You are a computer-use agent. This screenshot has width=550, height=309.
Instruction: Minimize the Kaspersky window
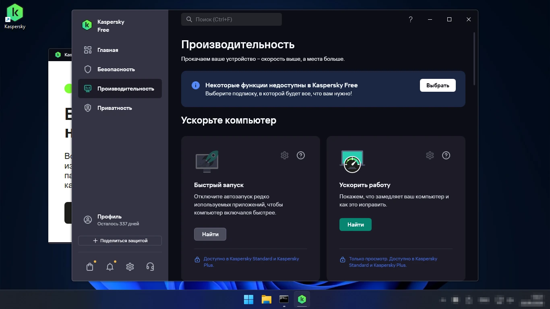430,19
